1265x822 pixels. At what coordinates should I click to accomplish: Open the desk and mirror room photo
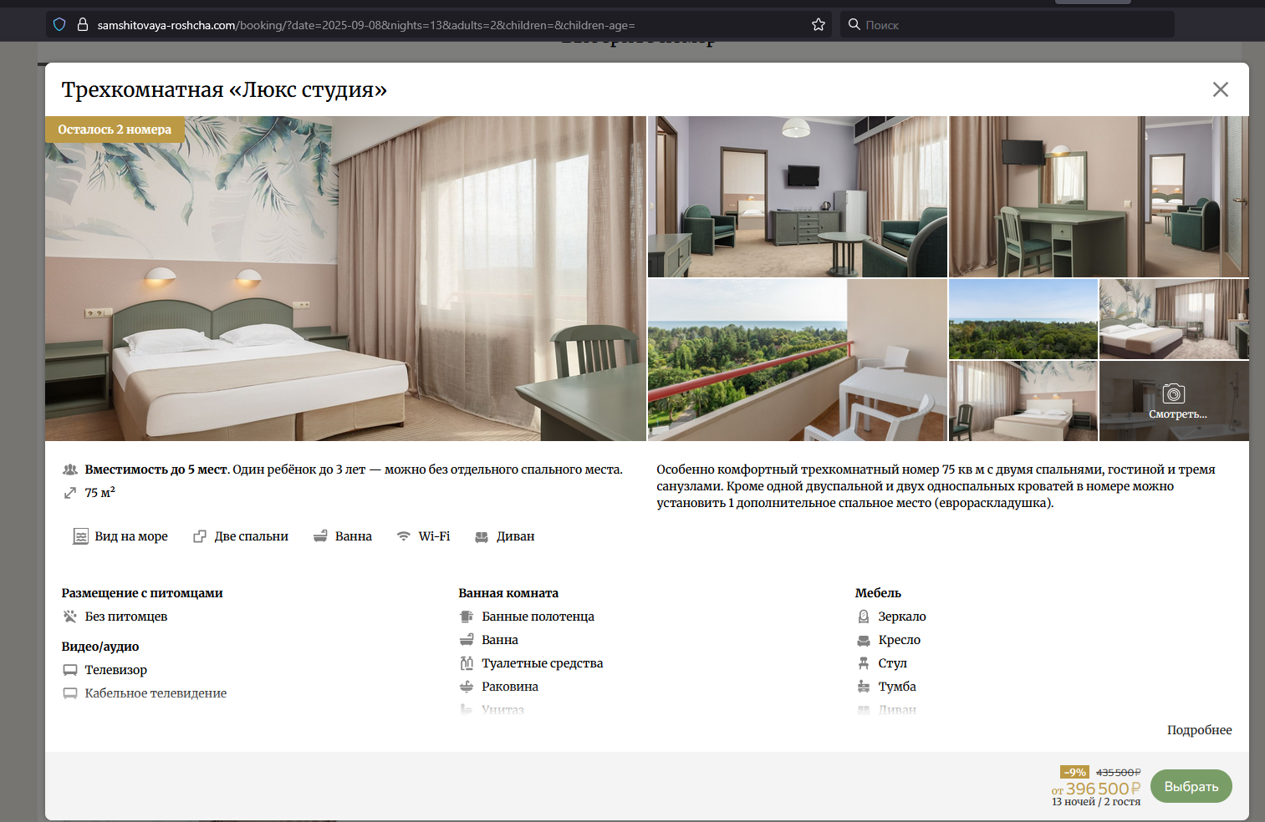[x=1099, y=196]
